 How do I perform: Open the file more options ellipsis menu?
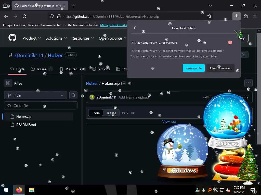coord(248,83)
